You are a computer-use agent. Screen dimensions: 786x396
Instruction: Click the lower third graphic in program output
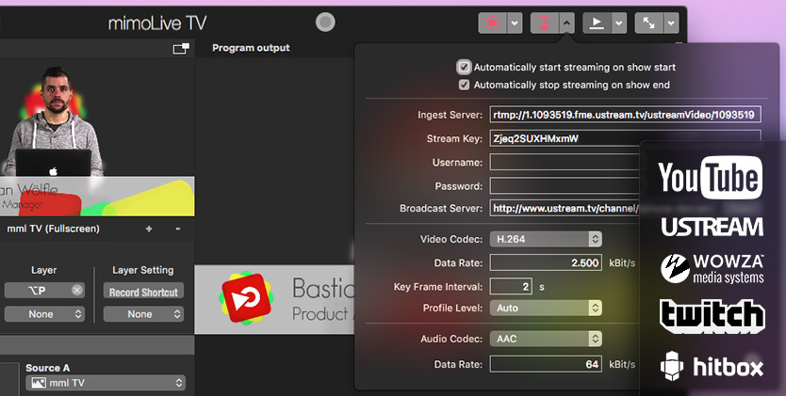(x=274, y=299)
